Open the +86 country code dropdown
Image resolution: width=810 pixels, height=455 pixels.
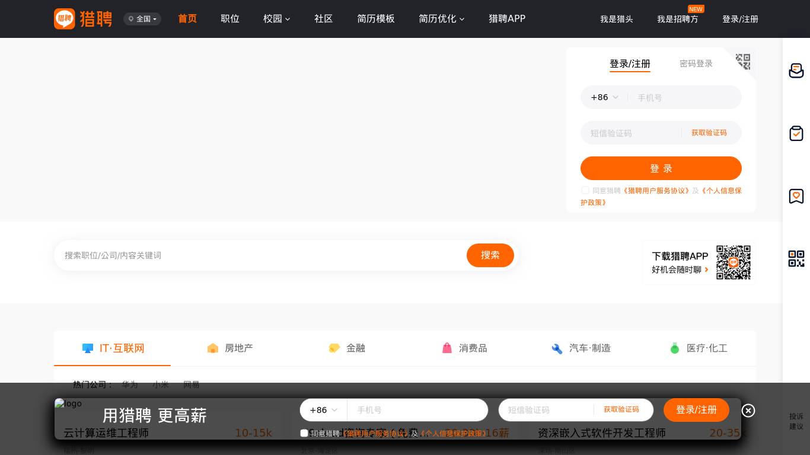(x=604, y=97)
